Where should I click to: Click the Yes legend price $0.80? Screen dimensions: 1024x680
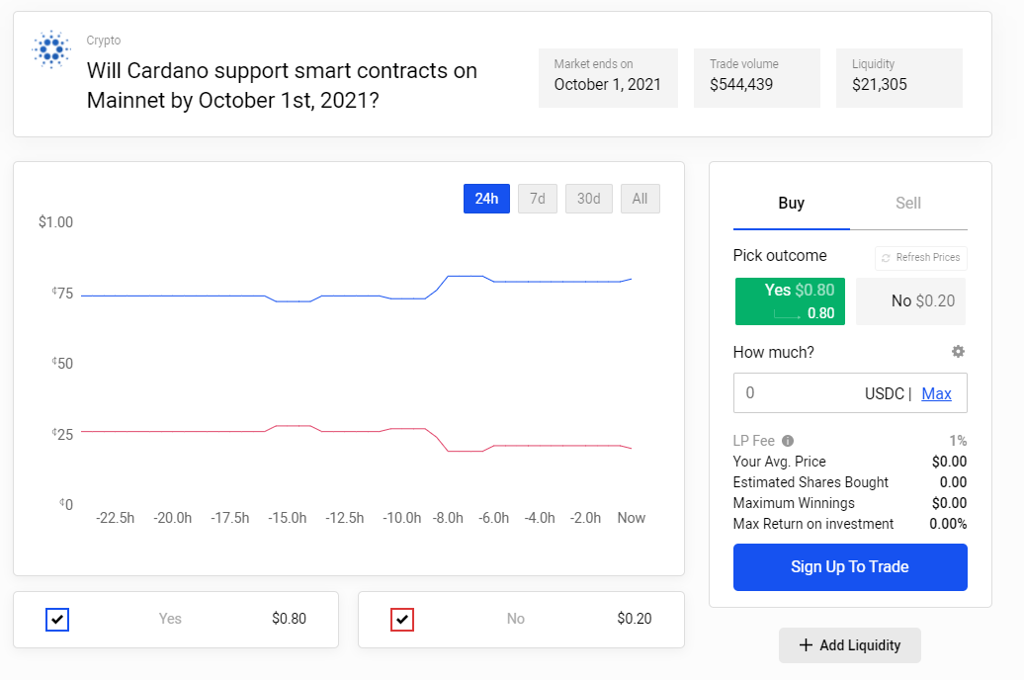[x=289, y=619]
